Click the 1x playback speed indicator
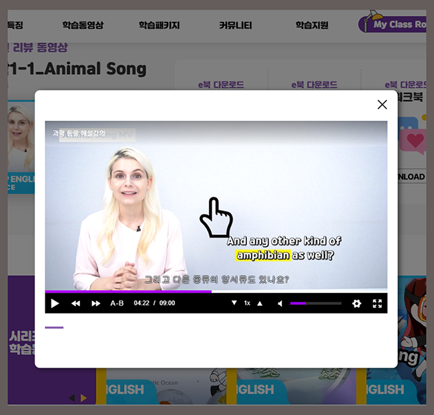This screenshot has height=415, width=434. [x=247, y=304]
